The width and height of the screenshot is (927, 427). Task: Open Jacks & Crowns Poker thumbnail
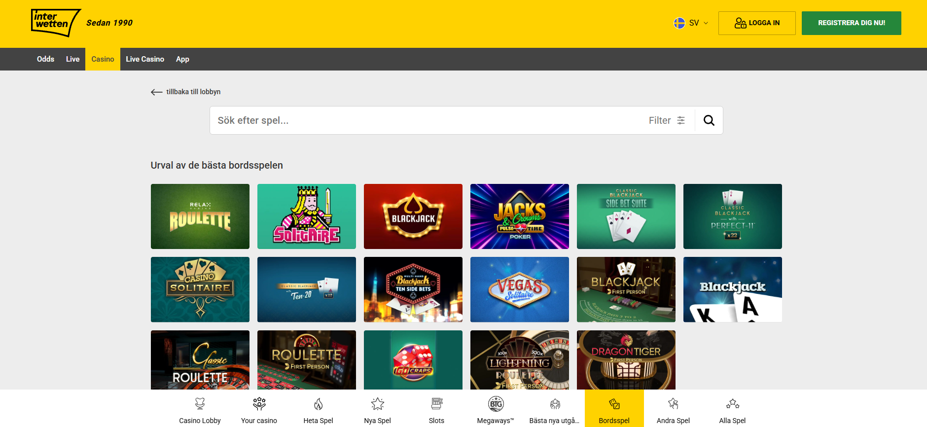point(520,216)
